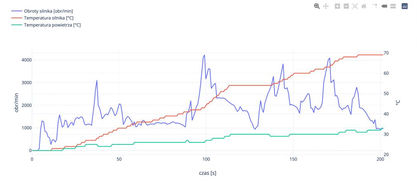Image resolution: width=417 pixels, height=186 pixels.
Task: Reset axes with the home icon
Action: (x=364, y=6)
